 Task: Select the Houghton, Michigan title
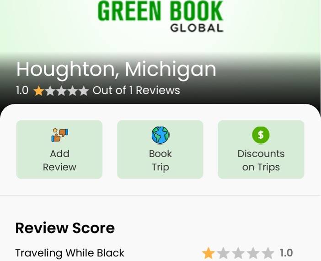[116, 70]
